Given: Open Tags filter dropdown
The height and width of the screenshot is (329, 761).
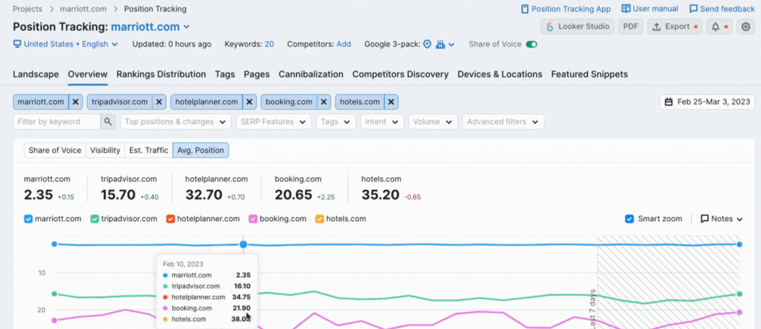Looking at the screenshot, I should click(335, 122).
